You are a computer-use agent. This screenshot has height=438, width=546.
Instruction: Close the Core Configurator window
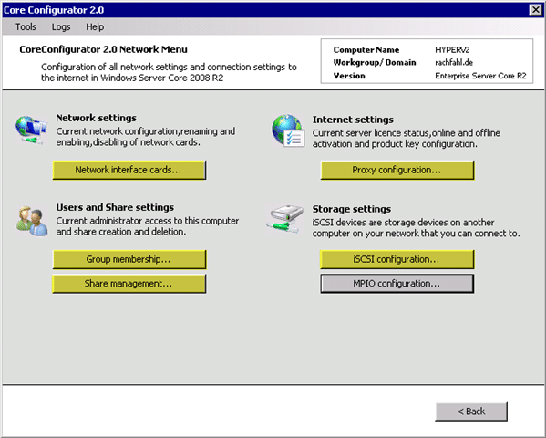[535, 10]
